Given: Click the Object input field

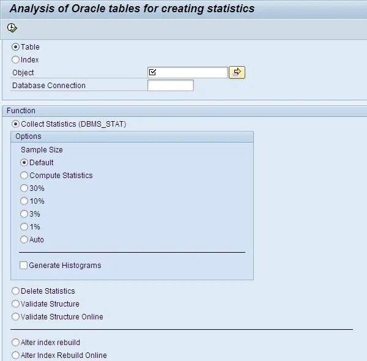Looking at the screenshot, I should (x=188, y=72).
